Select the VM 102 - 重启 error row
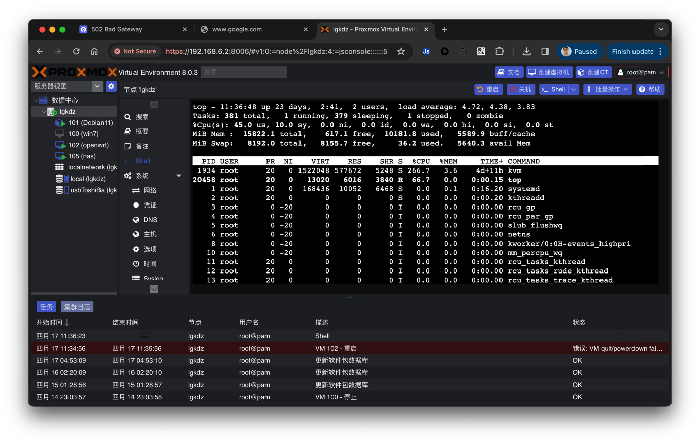 pyautogui.click(x=350, y=348)
